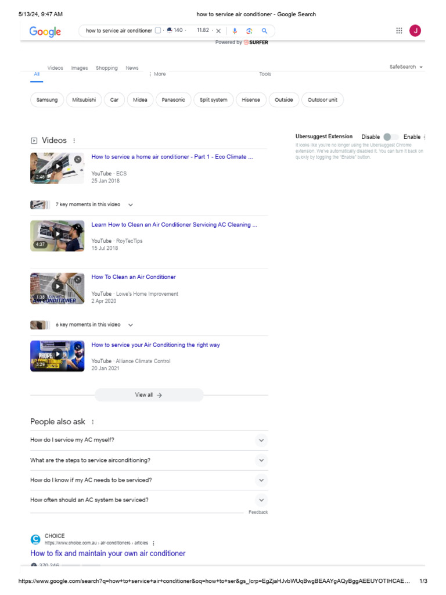Click the blue magnifier search icon
The width and height of the screenshot is (446, 595).
tap(264, 31)
